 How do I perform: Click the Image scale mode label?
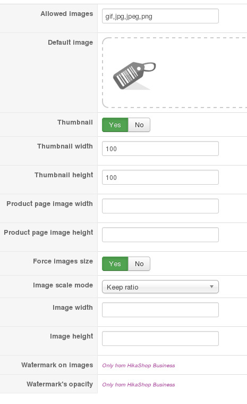click(x=63, y=285)
